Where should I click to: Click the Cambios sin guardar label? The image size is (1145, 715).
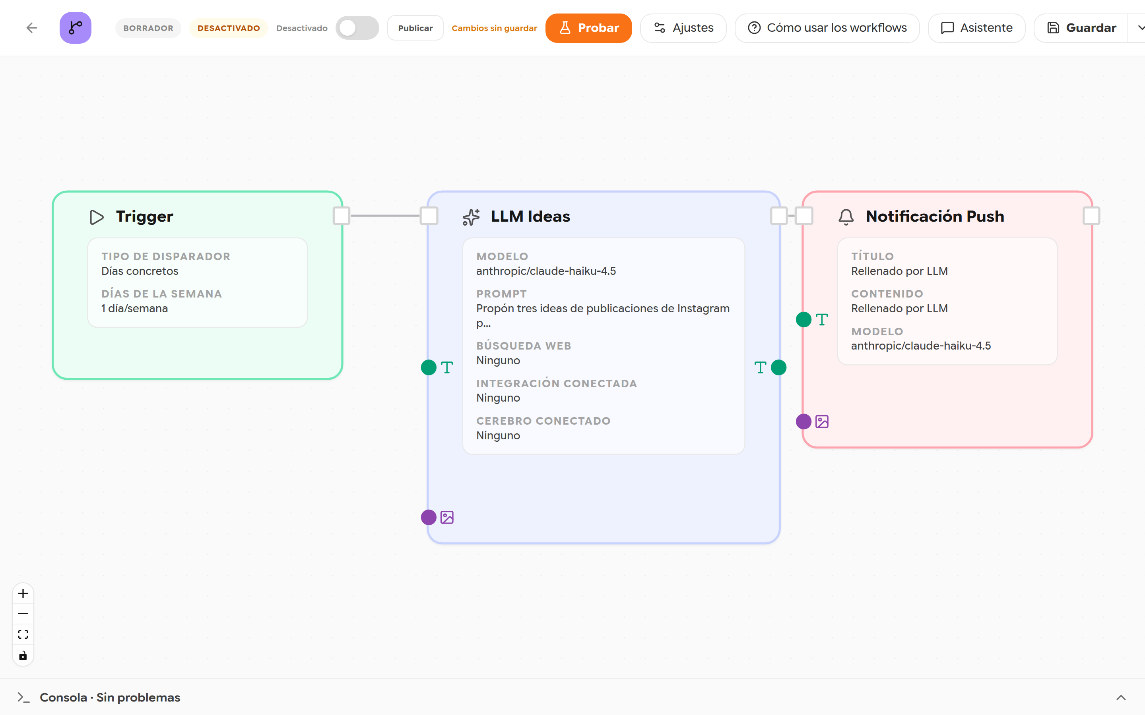pyautogui.click(x=495, y=28)
